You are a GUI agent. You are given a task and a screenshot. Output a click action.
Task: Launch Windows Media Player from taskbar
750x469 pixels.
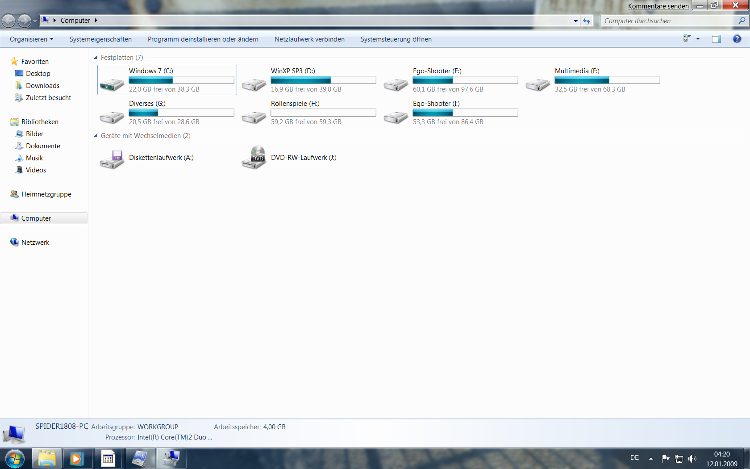coord(77,459)
